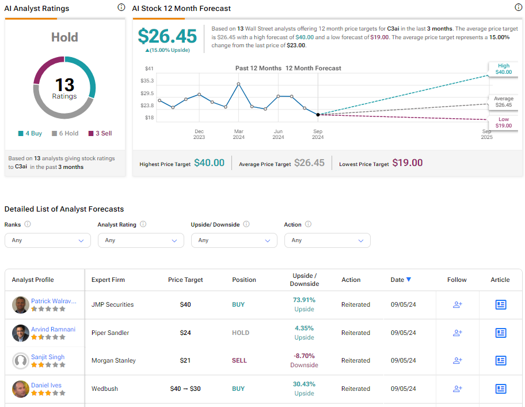Click Daniel Ives profile photo
This screenshot has width=525, height=407.
20,389
